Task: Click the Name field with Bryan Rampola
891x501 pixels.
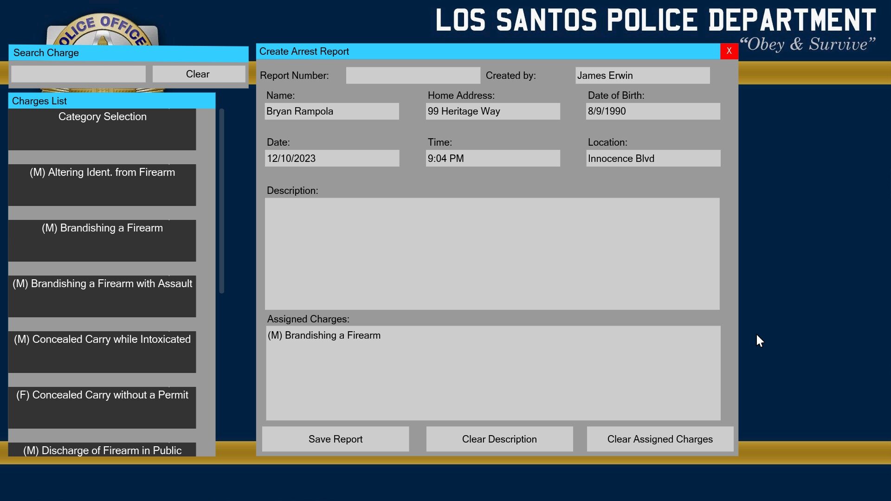Action: (331, 111)
